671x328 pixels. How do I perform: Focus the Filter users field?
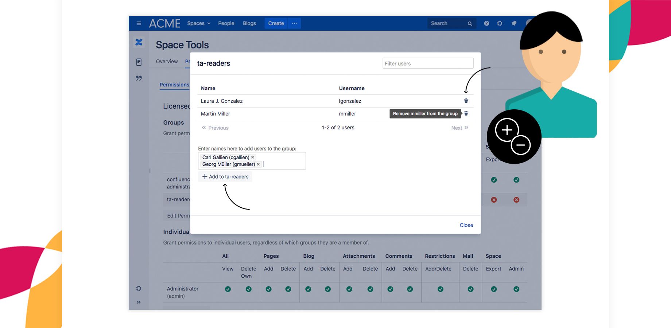click(x=428, y=63)
